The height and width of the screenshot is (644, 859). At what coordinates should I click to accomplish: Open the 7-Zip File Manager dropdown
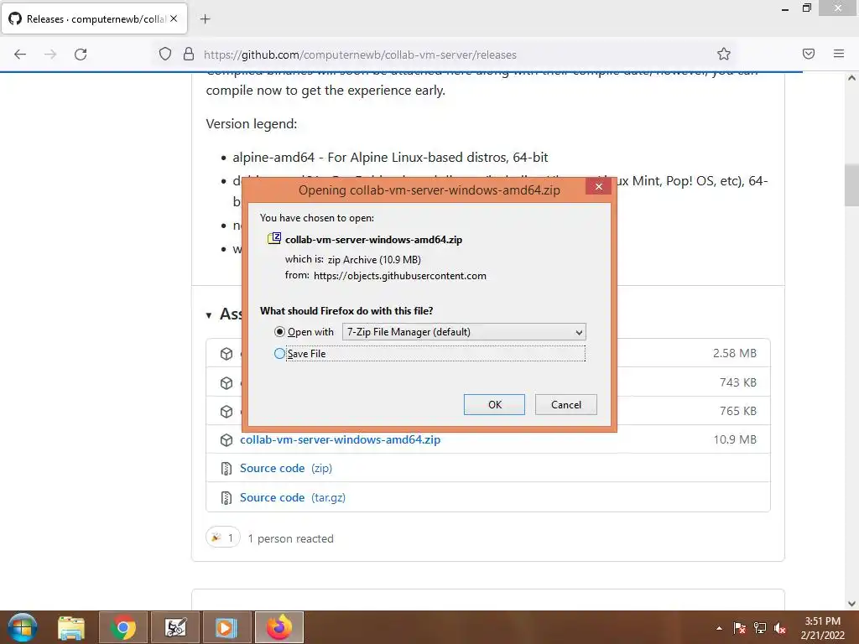click(x=464, y=332)
